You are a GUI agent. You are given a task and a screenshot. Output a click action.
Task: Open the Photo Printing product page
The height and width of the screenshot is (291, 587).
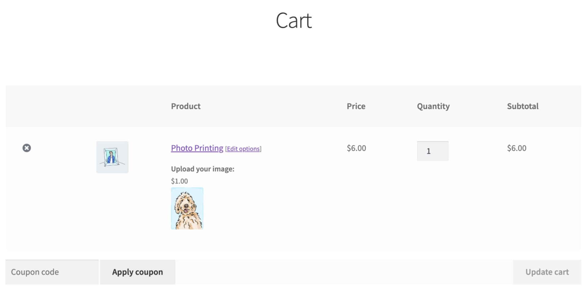coord(197,148)
